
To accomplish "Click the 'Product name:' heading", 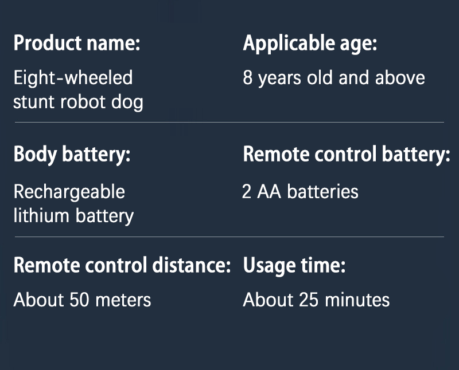I will (77, 44).
